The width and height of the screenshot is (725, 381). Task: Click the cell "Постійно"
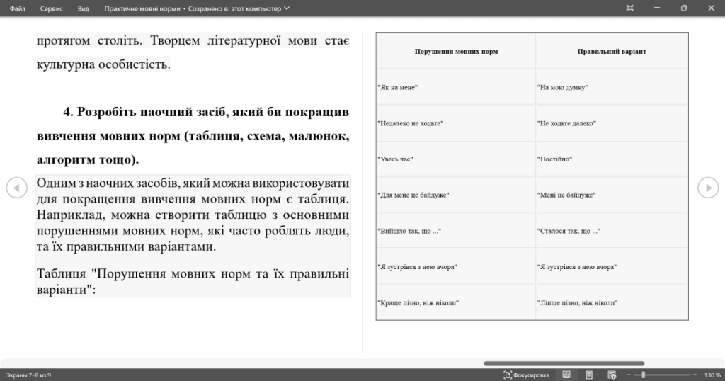point(612,159)
